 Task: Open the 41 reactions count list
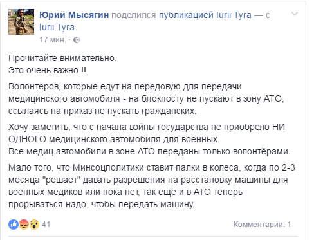point(46,225)
